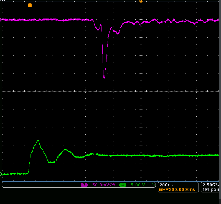Image resolution: width=221 pixels, height=204 pixels.
Task: Click the channel 3 bandwidth limit BW indicator
Action: point(115,185)
